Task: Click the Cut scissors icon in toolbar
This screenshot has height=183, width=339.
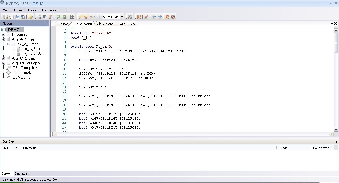Action: click(39, 17)
